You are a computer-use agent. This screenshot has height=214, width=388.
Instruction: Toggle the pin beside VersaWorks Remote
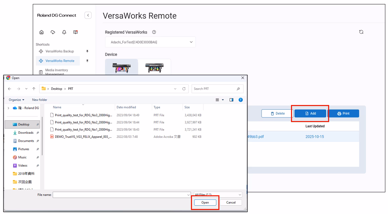(87, 61)
